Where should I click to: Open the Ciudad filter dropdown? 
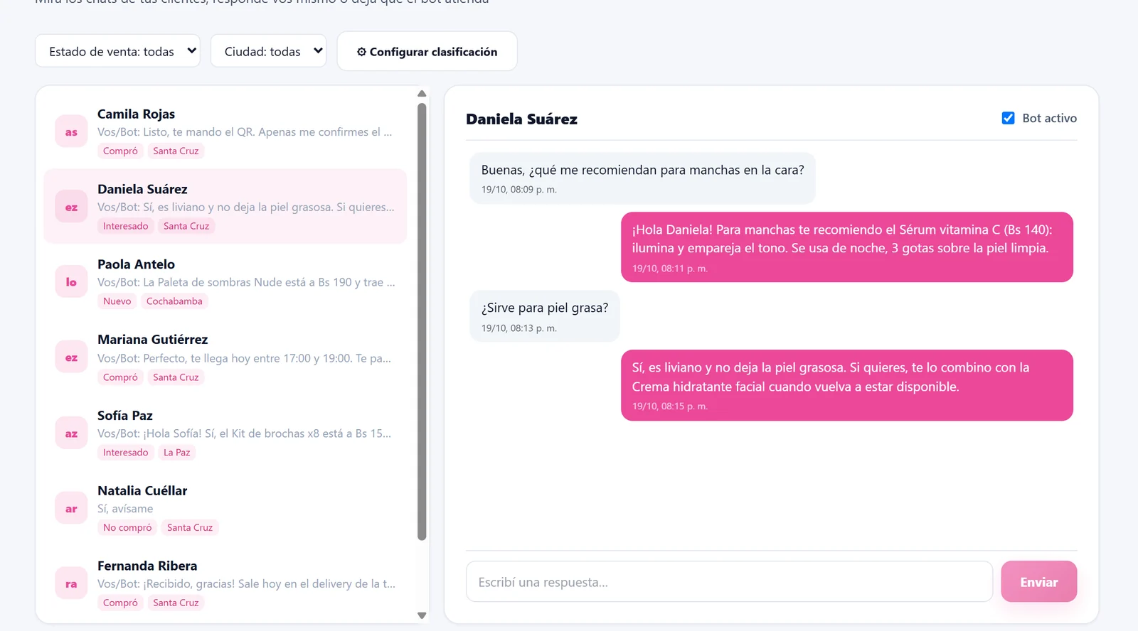pyautogui.click(x=268, y=51)
